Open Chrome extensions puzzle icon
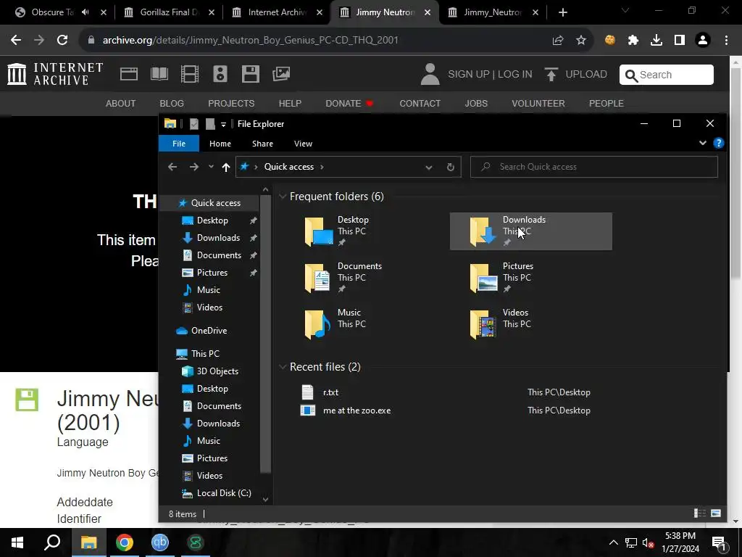742x557 pixels. pyautogui.click(x=633, y=41)
